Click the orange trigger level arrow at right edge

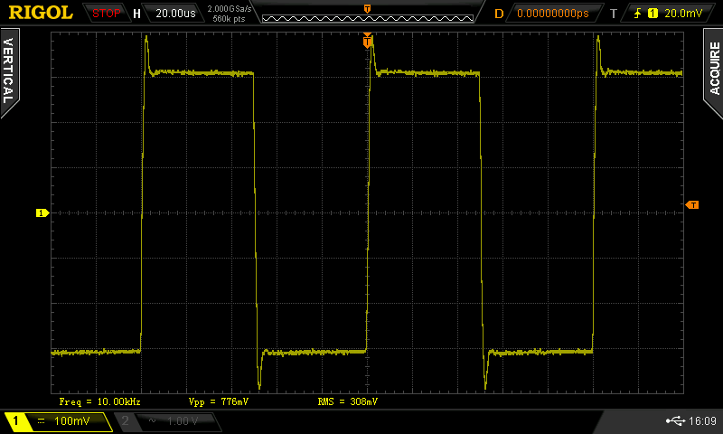pyautogui.click(x=692, y=204)
